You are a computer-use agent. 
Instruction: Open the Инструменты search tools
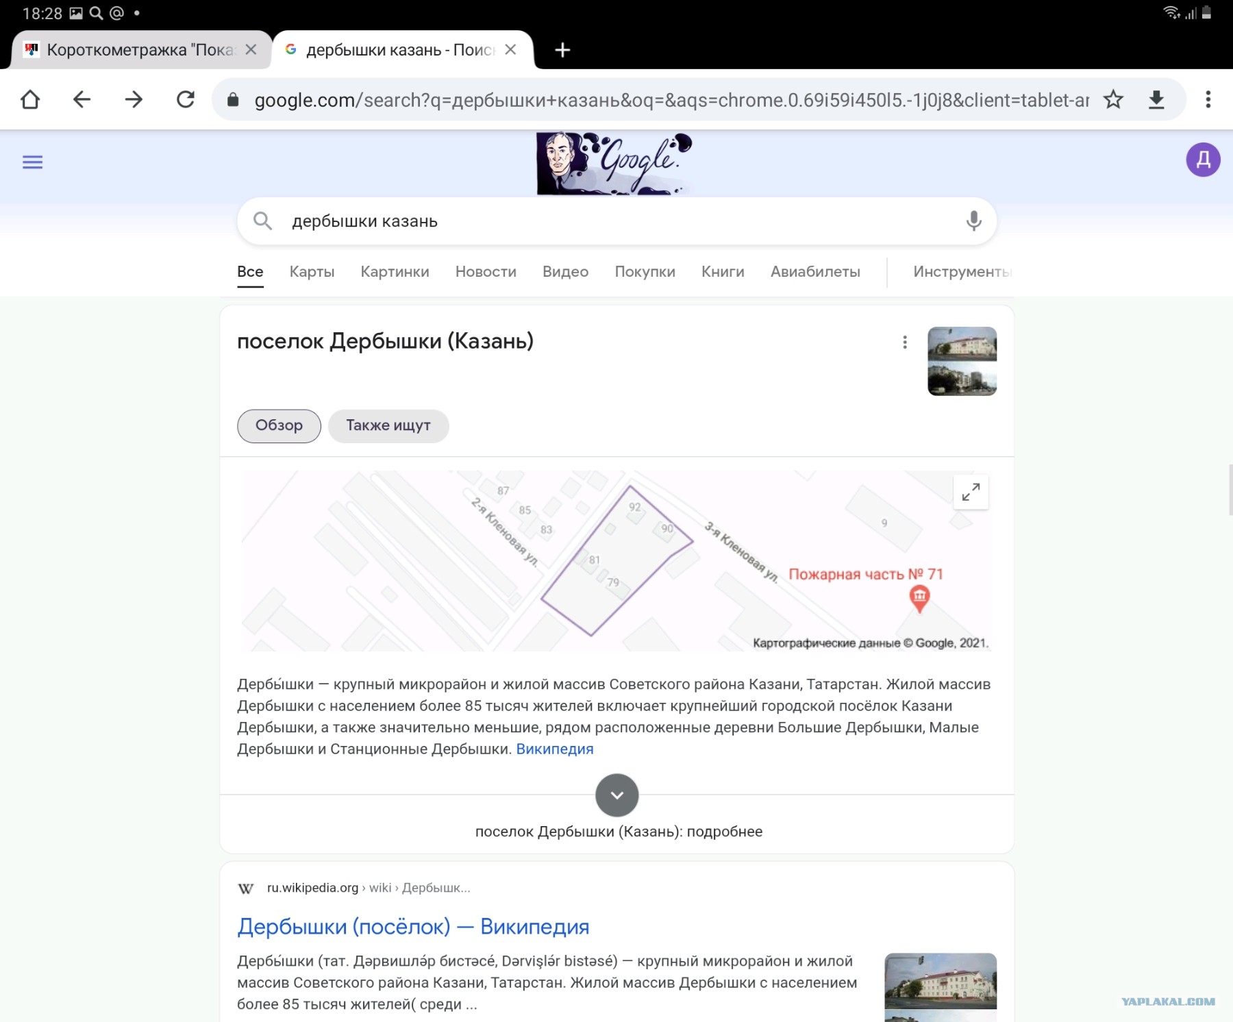coord(962,272)
